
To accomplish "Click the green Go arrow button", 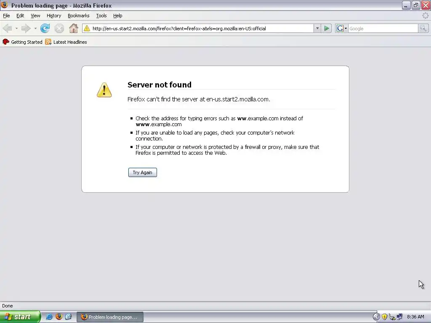I will point(327,28).
